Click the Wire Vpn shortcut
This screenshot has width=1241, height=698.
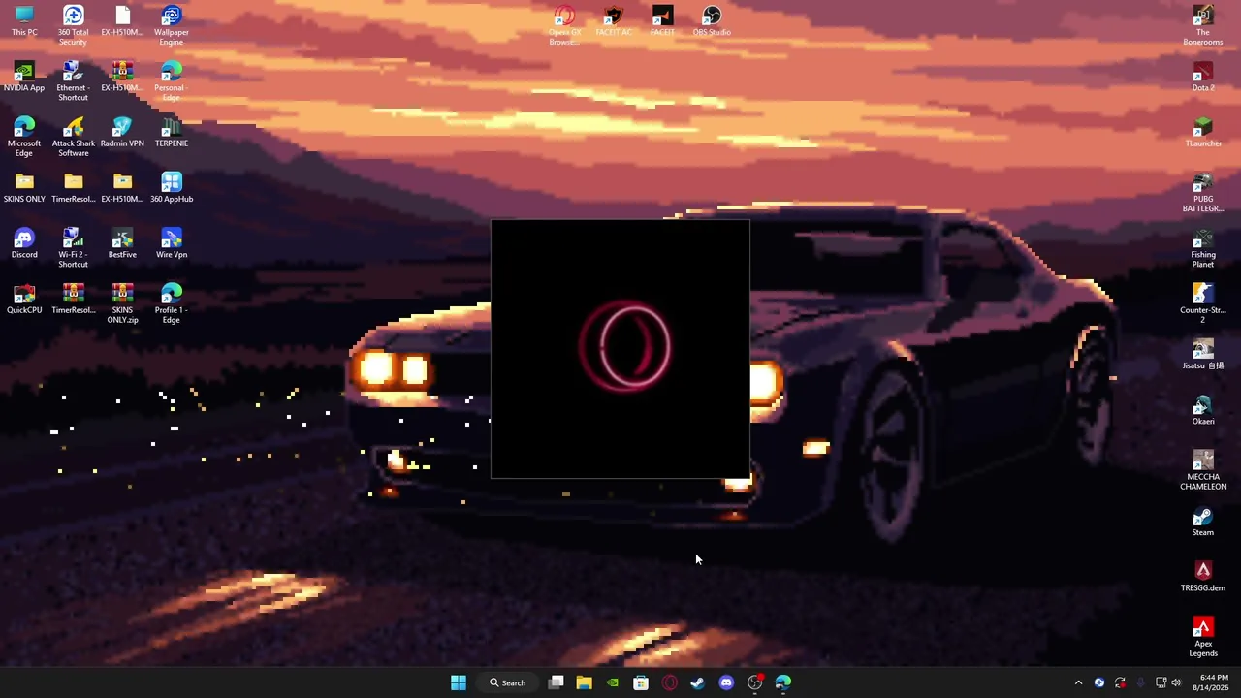[x=171, y=243]
